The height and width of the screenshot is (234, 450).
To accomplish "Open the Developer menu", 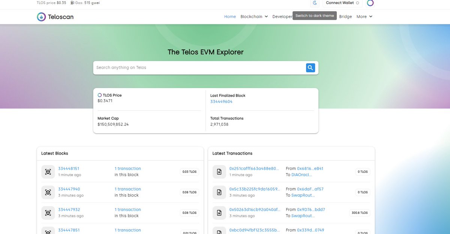I will (282, 16).
